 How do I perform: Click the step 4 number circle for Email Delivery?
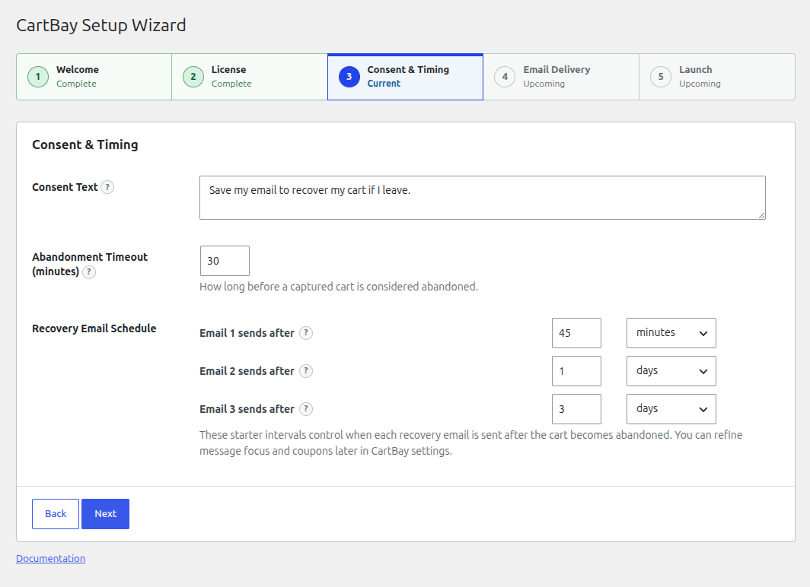(505, 77)
